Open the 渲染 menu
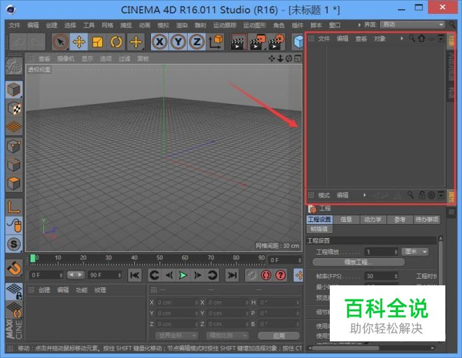The width and height of the screenshot is (462, 358). click(x=182, y=25)
